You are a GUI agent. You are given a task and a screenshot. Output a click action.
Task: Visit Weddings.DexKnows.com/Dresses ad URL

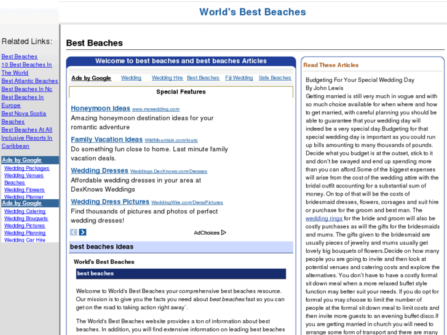[168, 171]
